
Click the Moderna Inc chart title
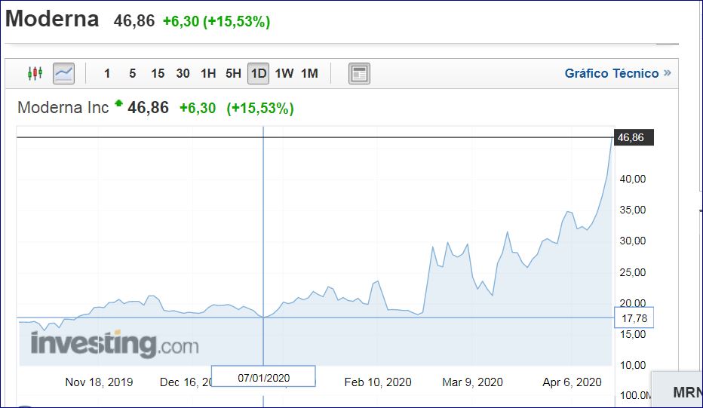pyautogui.click(x=63, y=108)
